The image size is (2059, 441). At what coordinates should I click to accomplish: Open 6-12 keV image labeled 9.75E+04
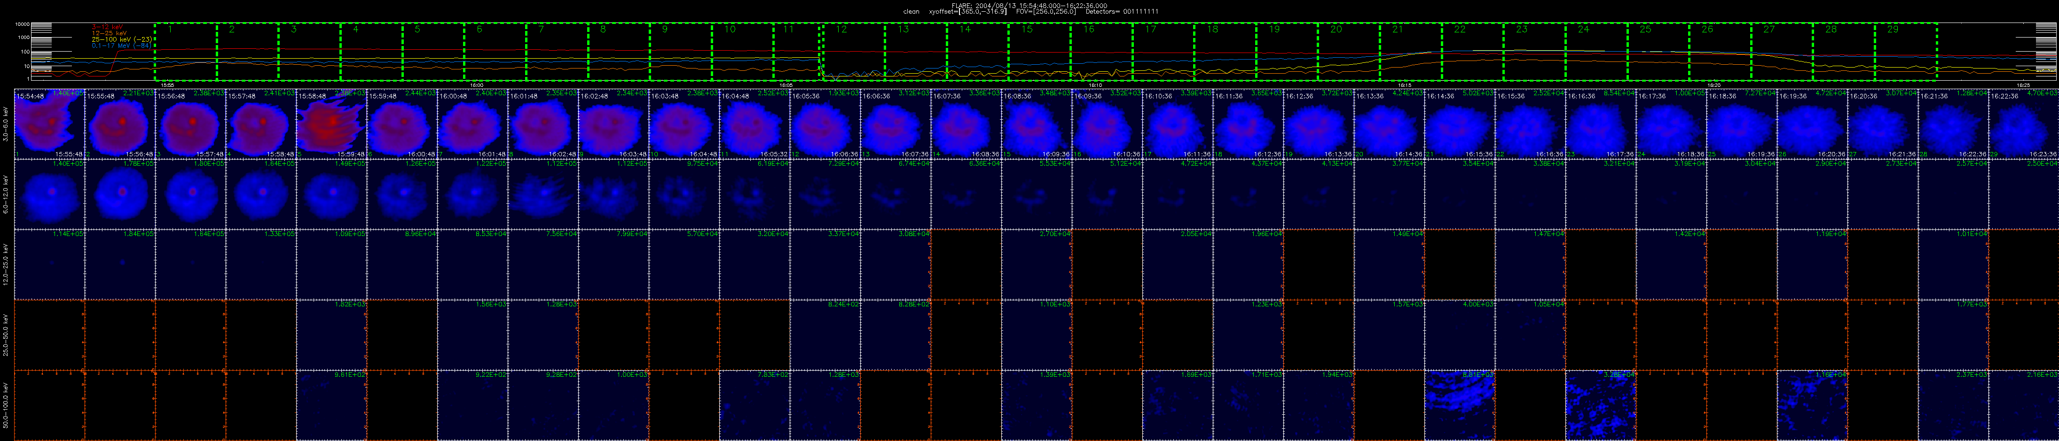point(685,194)
